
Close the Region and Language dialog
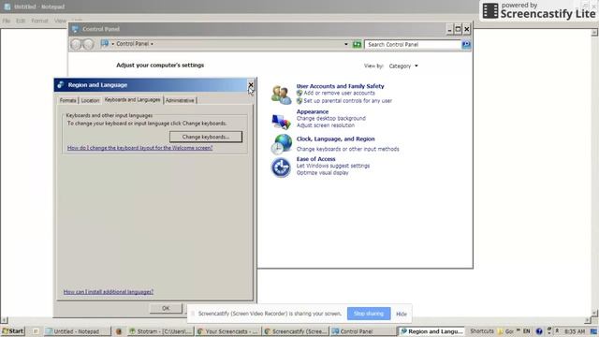coord(251,85)
